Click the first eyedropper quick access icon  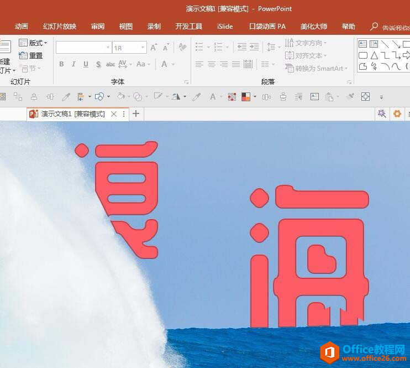[66, 97]
